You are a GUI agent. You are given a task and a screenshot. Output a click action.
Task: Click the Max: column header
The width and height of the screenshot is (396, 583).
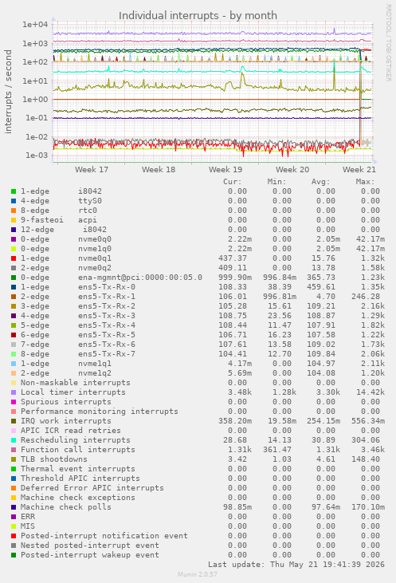tap(365, 182)
